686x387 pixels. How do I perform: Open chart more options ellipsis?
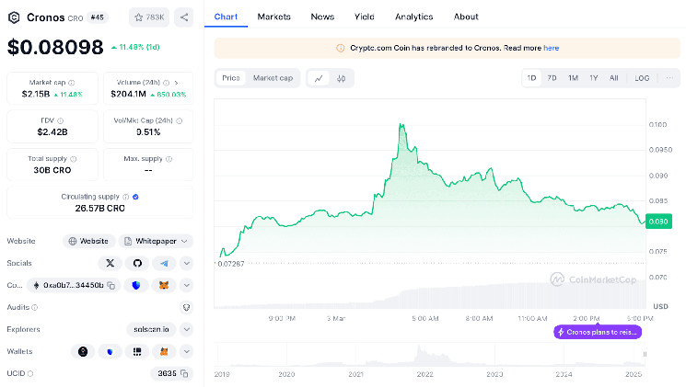coord(669,78)
